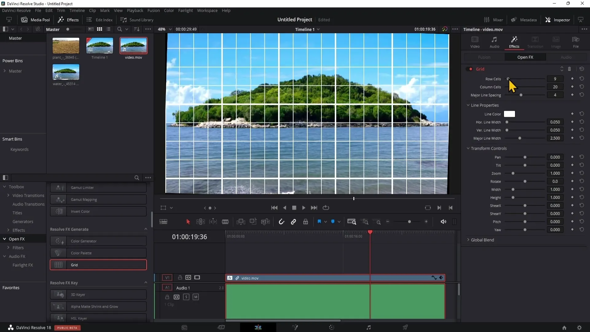The image size is (590, 332).
Task: Select the Fusion tab in Effects panel
Action: click(485, 57)
